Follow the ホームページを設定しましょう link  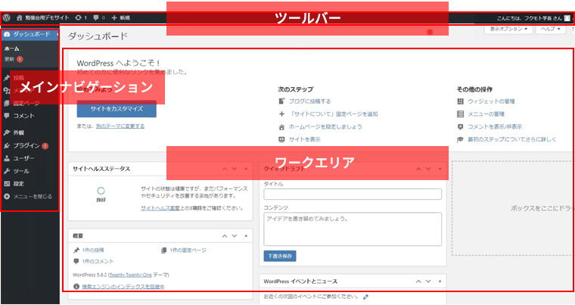point(325,126)
